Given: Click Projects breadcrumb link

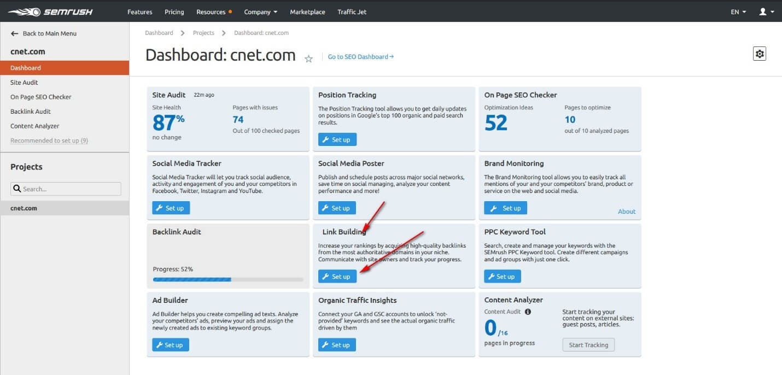Looking at the screenshot, I should click(203, 33).
